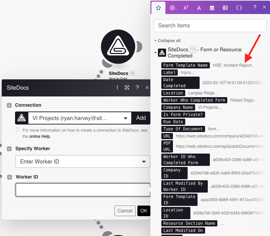Click Add to create a new connection
This screenshot has height=236, width=270.
coord(141,118)
